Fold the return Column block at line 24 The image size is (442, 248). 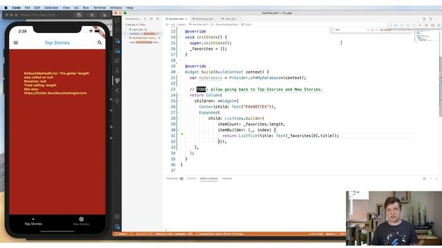tap(178, 95)
